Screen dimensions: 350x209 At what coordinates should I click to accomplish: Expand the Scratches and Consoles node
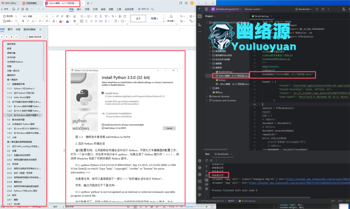pos(207,100)
